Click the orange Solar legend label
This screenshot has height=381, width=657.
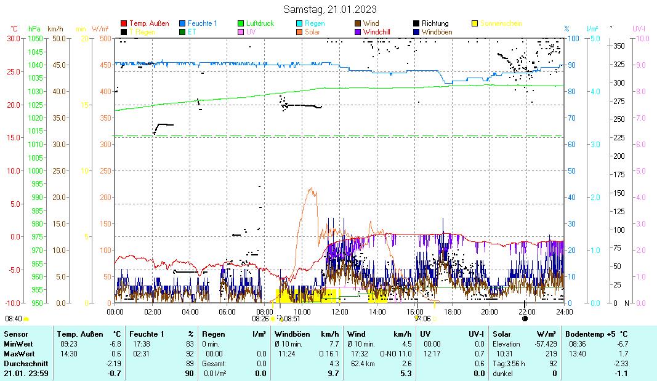[313, 31]
